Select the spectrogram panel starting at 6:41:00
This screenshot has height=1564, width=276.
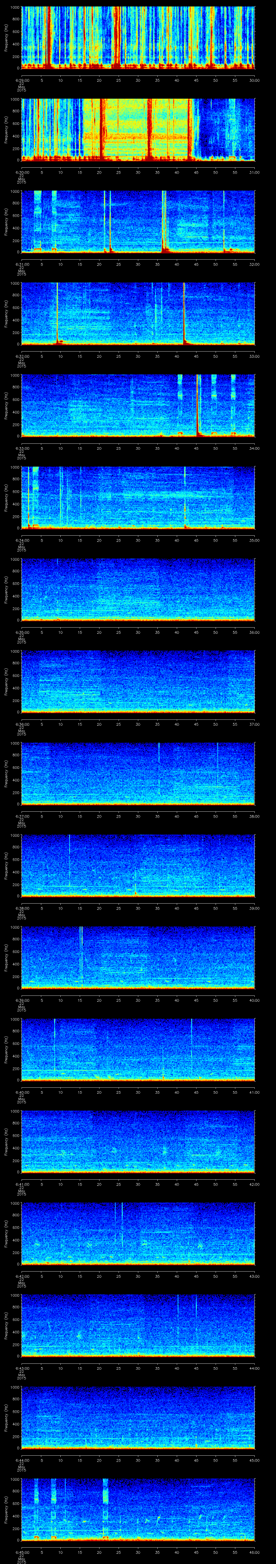click(x=138, y=1141)
